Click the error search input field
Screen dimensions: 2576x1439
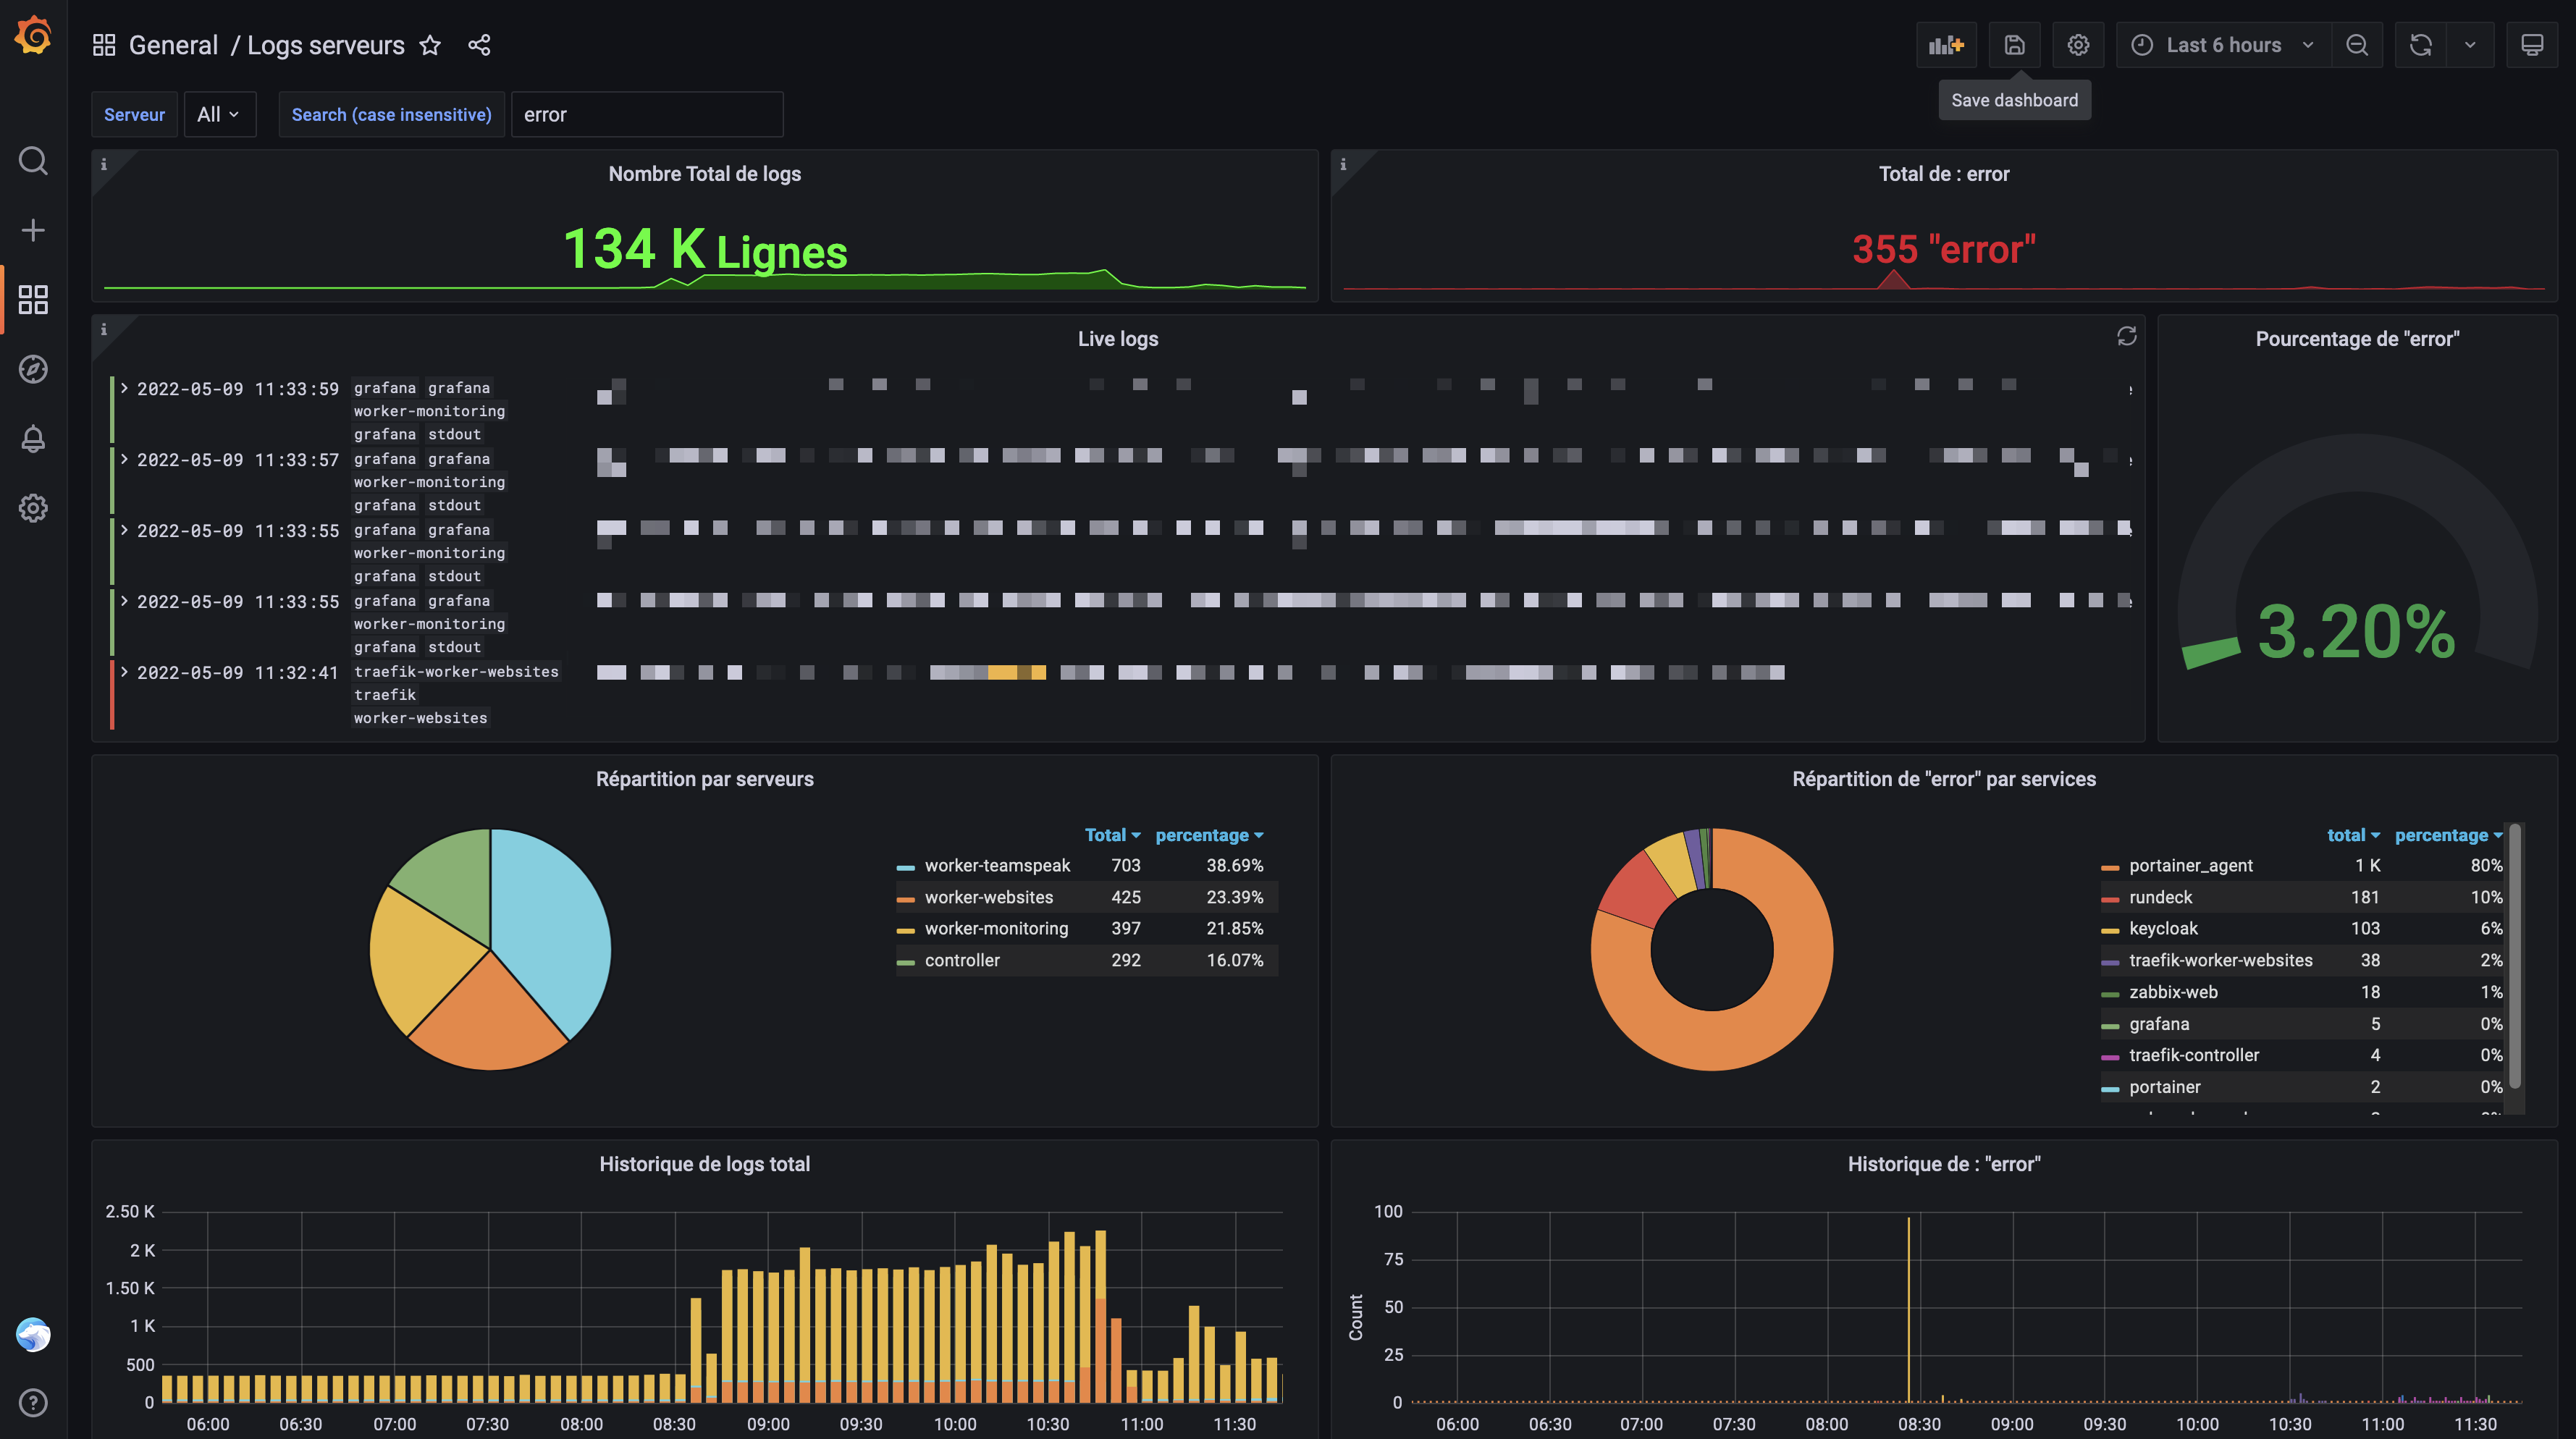[646, 114]
